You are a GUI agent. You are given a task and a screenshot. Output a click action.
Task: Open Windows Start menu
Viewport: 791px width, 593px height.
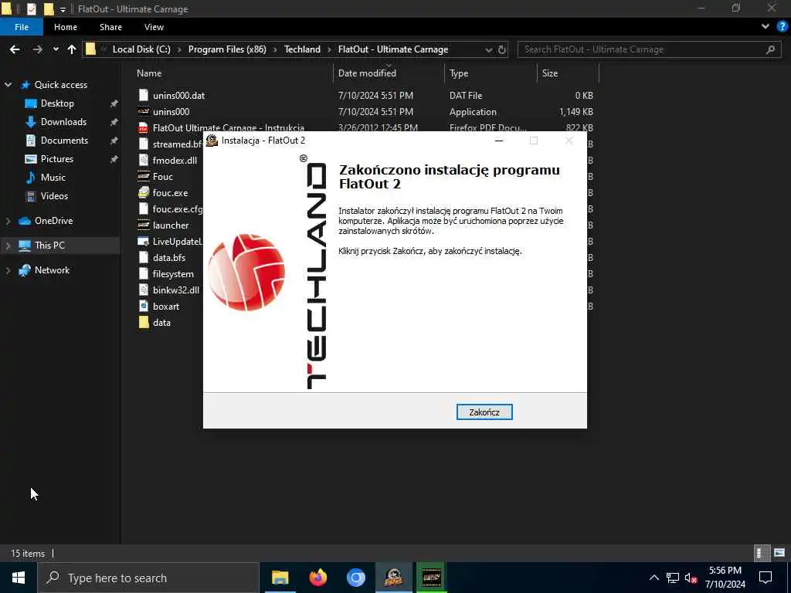pyautogui.click(x=19, y=578)
